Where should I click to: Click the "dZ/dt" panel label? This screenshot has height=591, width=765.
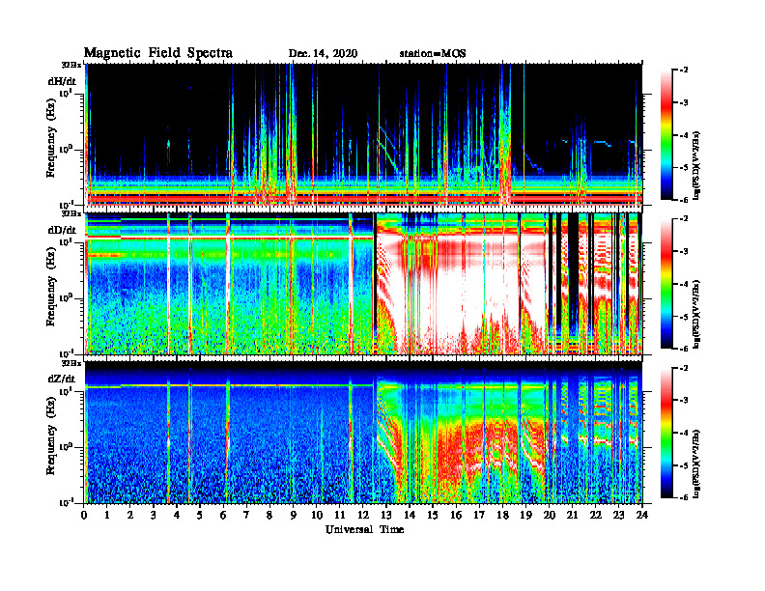click(62, 379)
